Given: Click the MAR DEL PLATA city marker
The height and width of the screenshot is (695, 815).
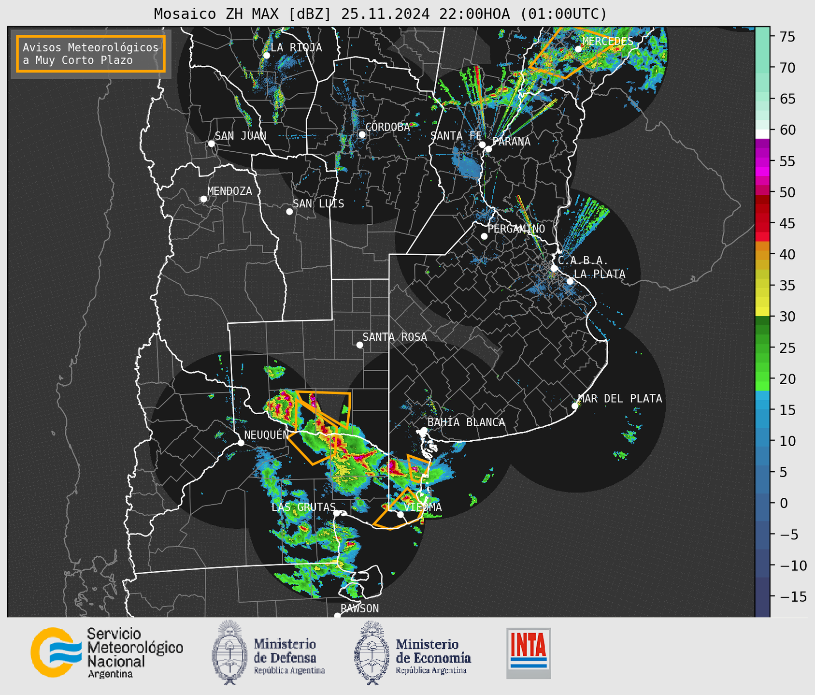Looking at the screenshot, I should click(x=575, y=406).
